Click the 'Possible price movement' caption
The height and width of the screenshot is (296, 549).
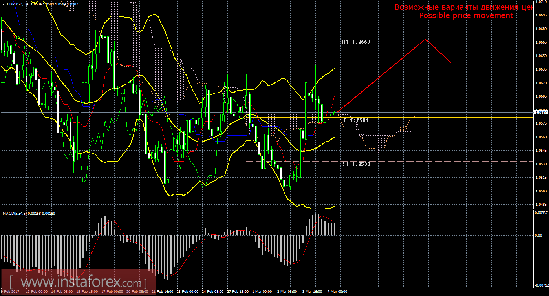tap(466, 15)
